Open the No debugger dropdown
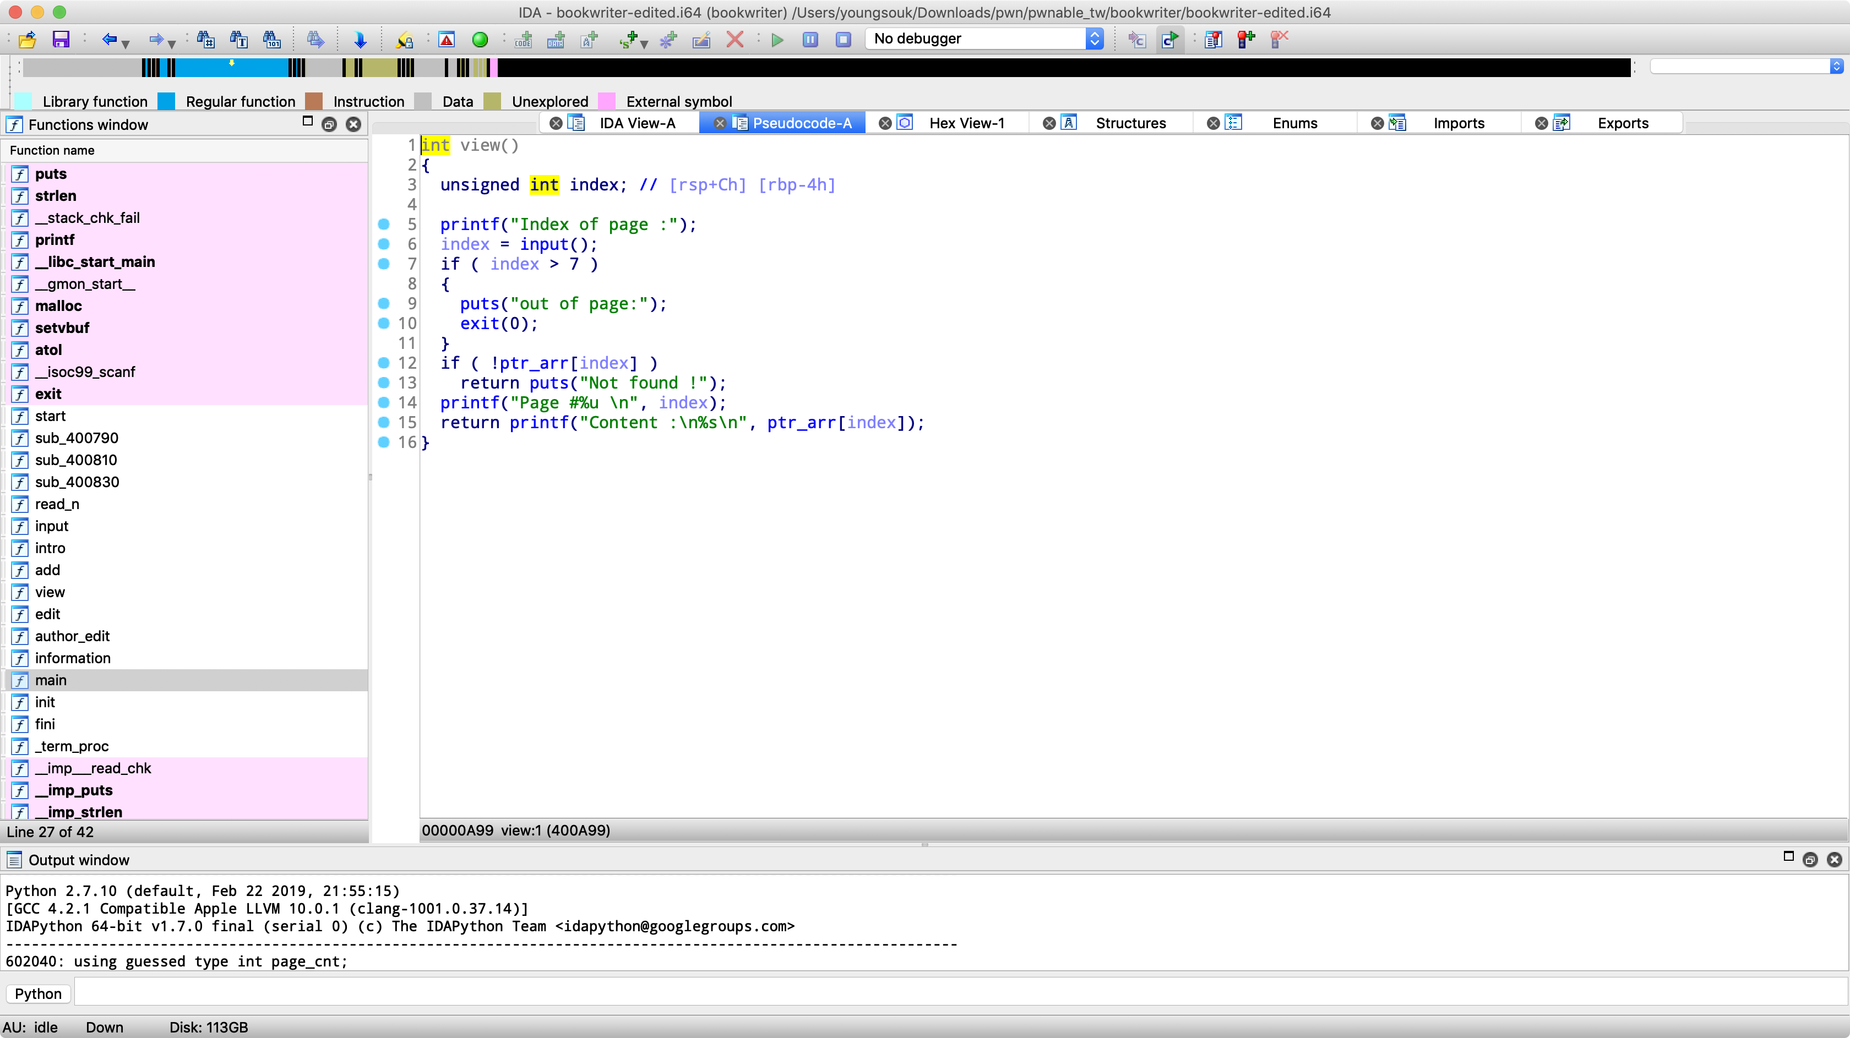Screen dimensions: 1850x1038 [x=1094, y=39]
